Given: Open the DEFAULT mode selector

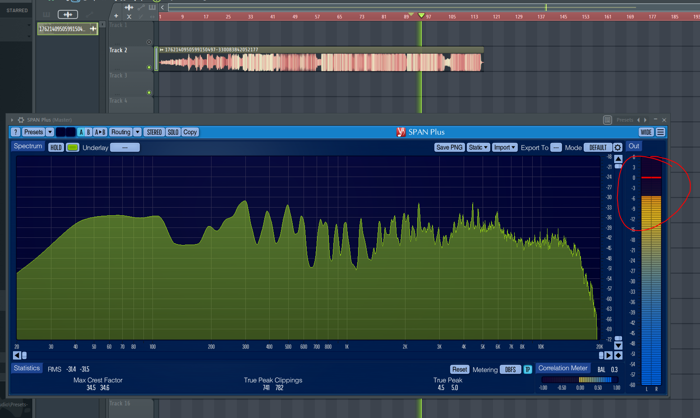Looking at the screenshot, I should (x=598, y=147).
